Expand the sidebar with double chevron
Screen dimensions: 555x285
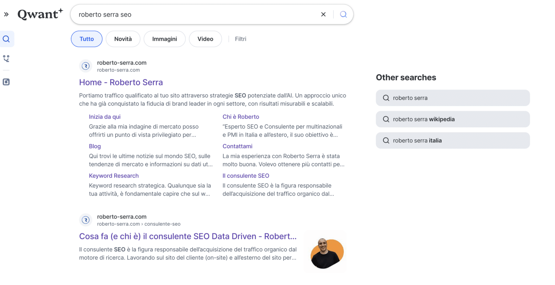(6, 14)
